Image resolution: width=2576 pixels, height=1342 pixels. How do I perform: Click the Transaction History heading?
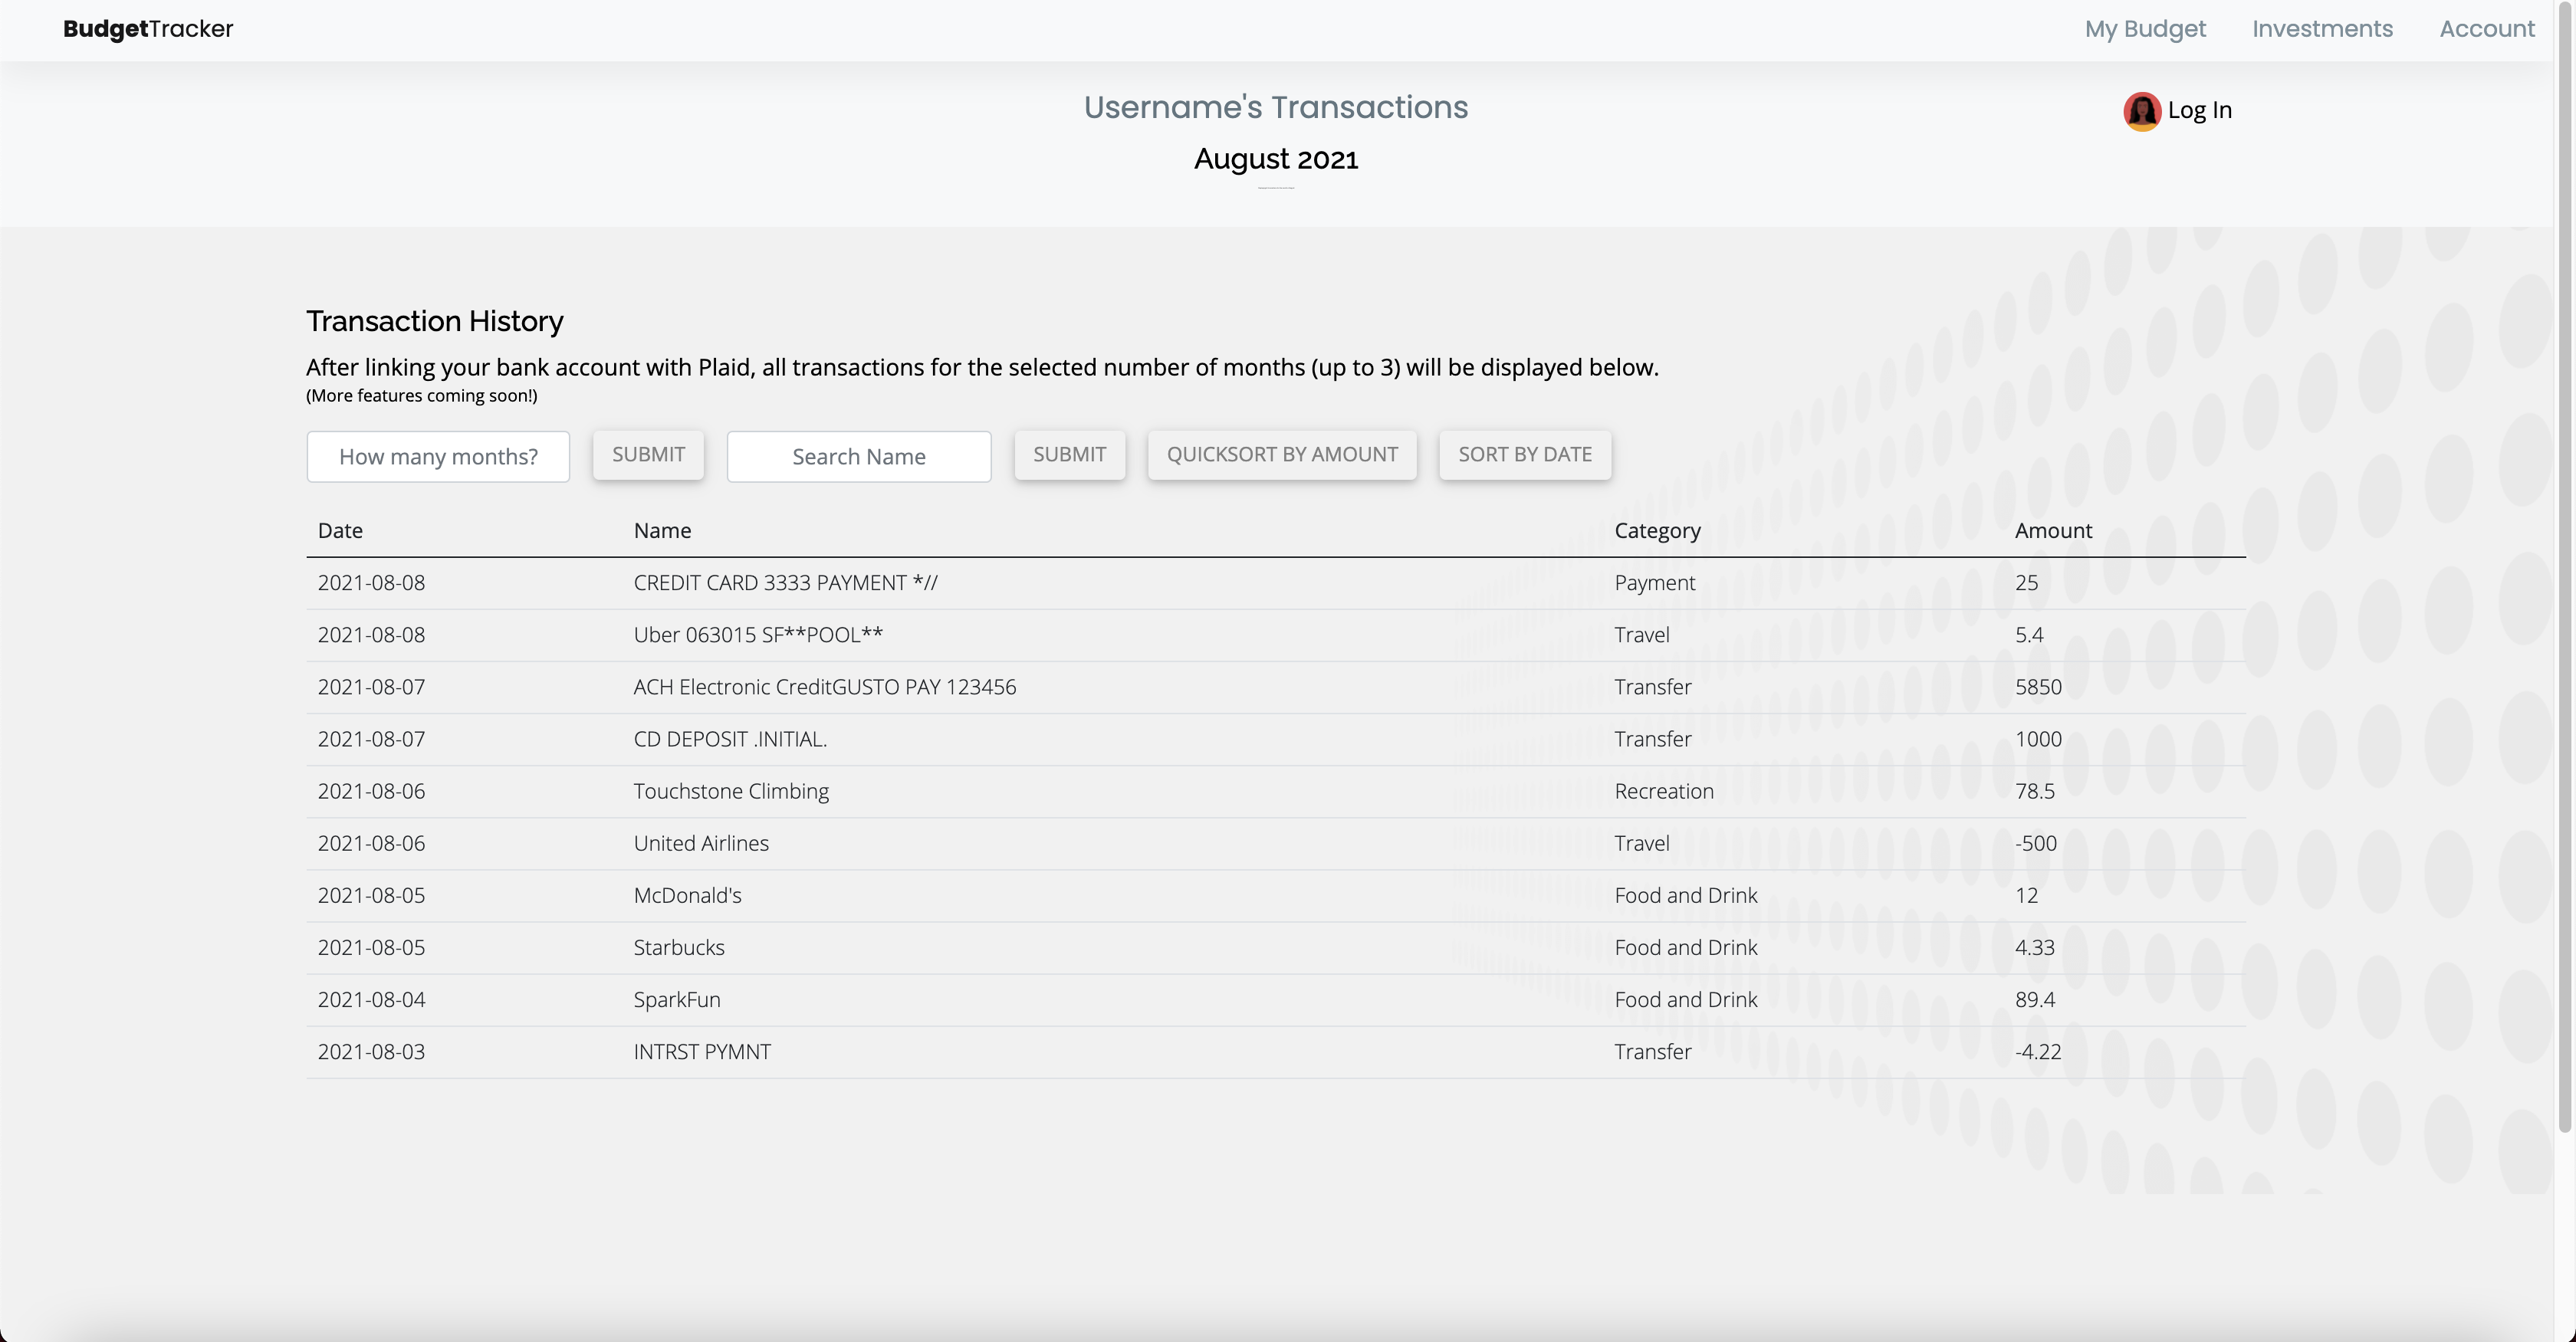434,321
